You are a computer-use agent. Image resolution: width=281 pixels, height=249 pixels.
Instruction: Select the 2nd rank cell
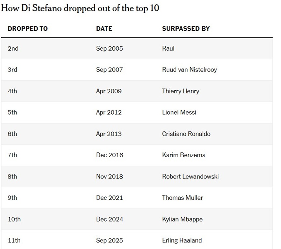[x=13, y=49]
